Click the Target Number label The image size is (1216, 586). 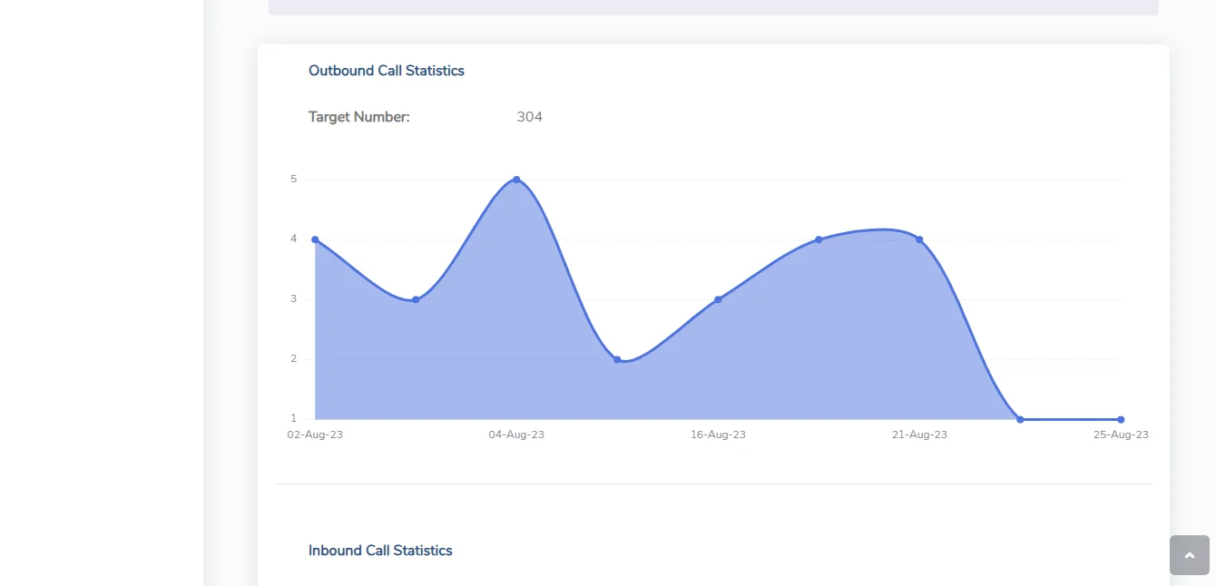[358, 117]
